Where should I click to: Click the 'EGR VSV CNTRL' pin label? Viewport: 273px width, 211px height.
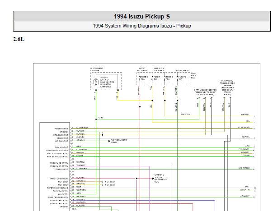point(61,191)
